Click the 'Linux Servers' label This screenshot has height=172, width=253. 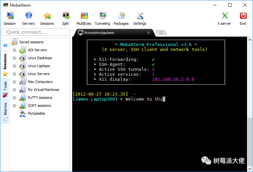38,74
